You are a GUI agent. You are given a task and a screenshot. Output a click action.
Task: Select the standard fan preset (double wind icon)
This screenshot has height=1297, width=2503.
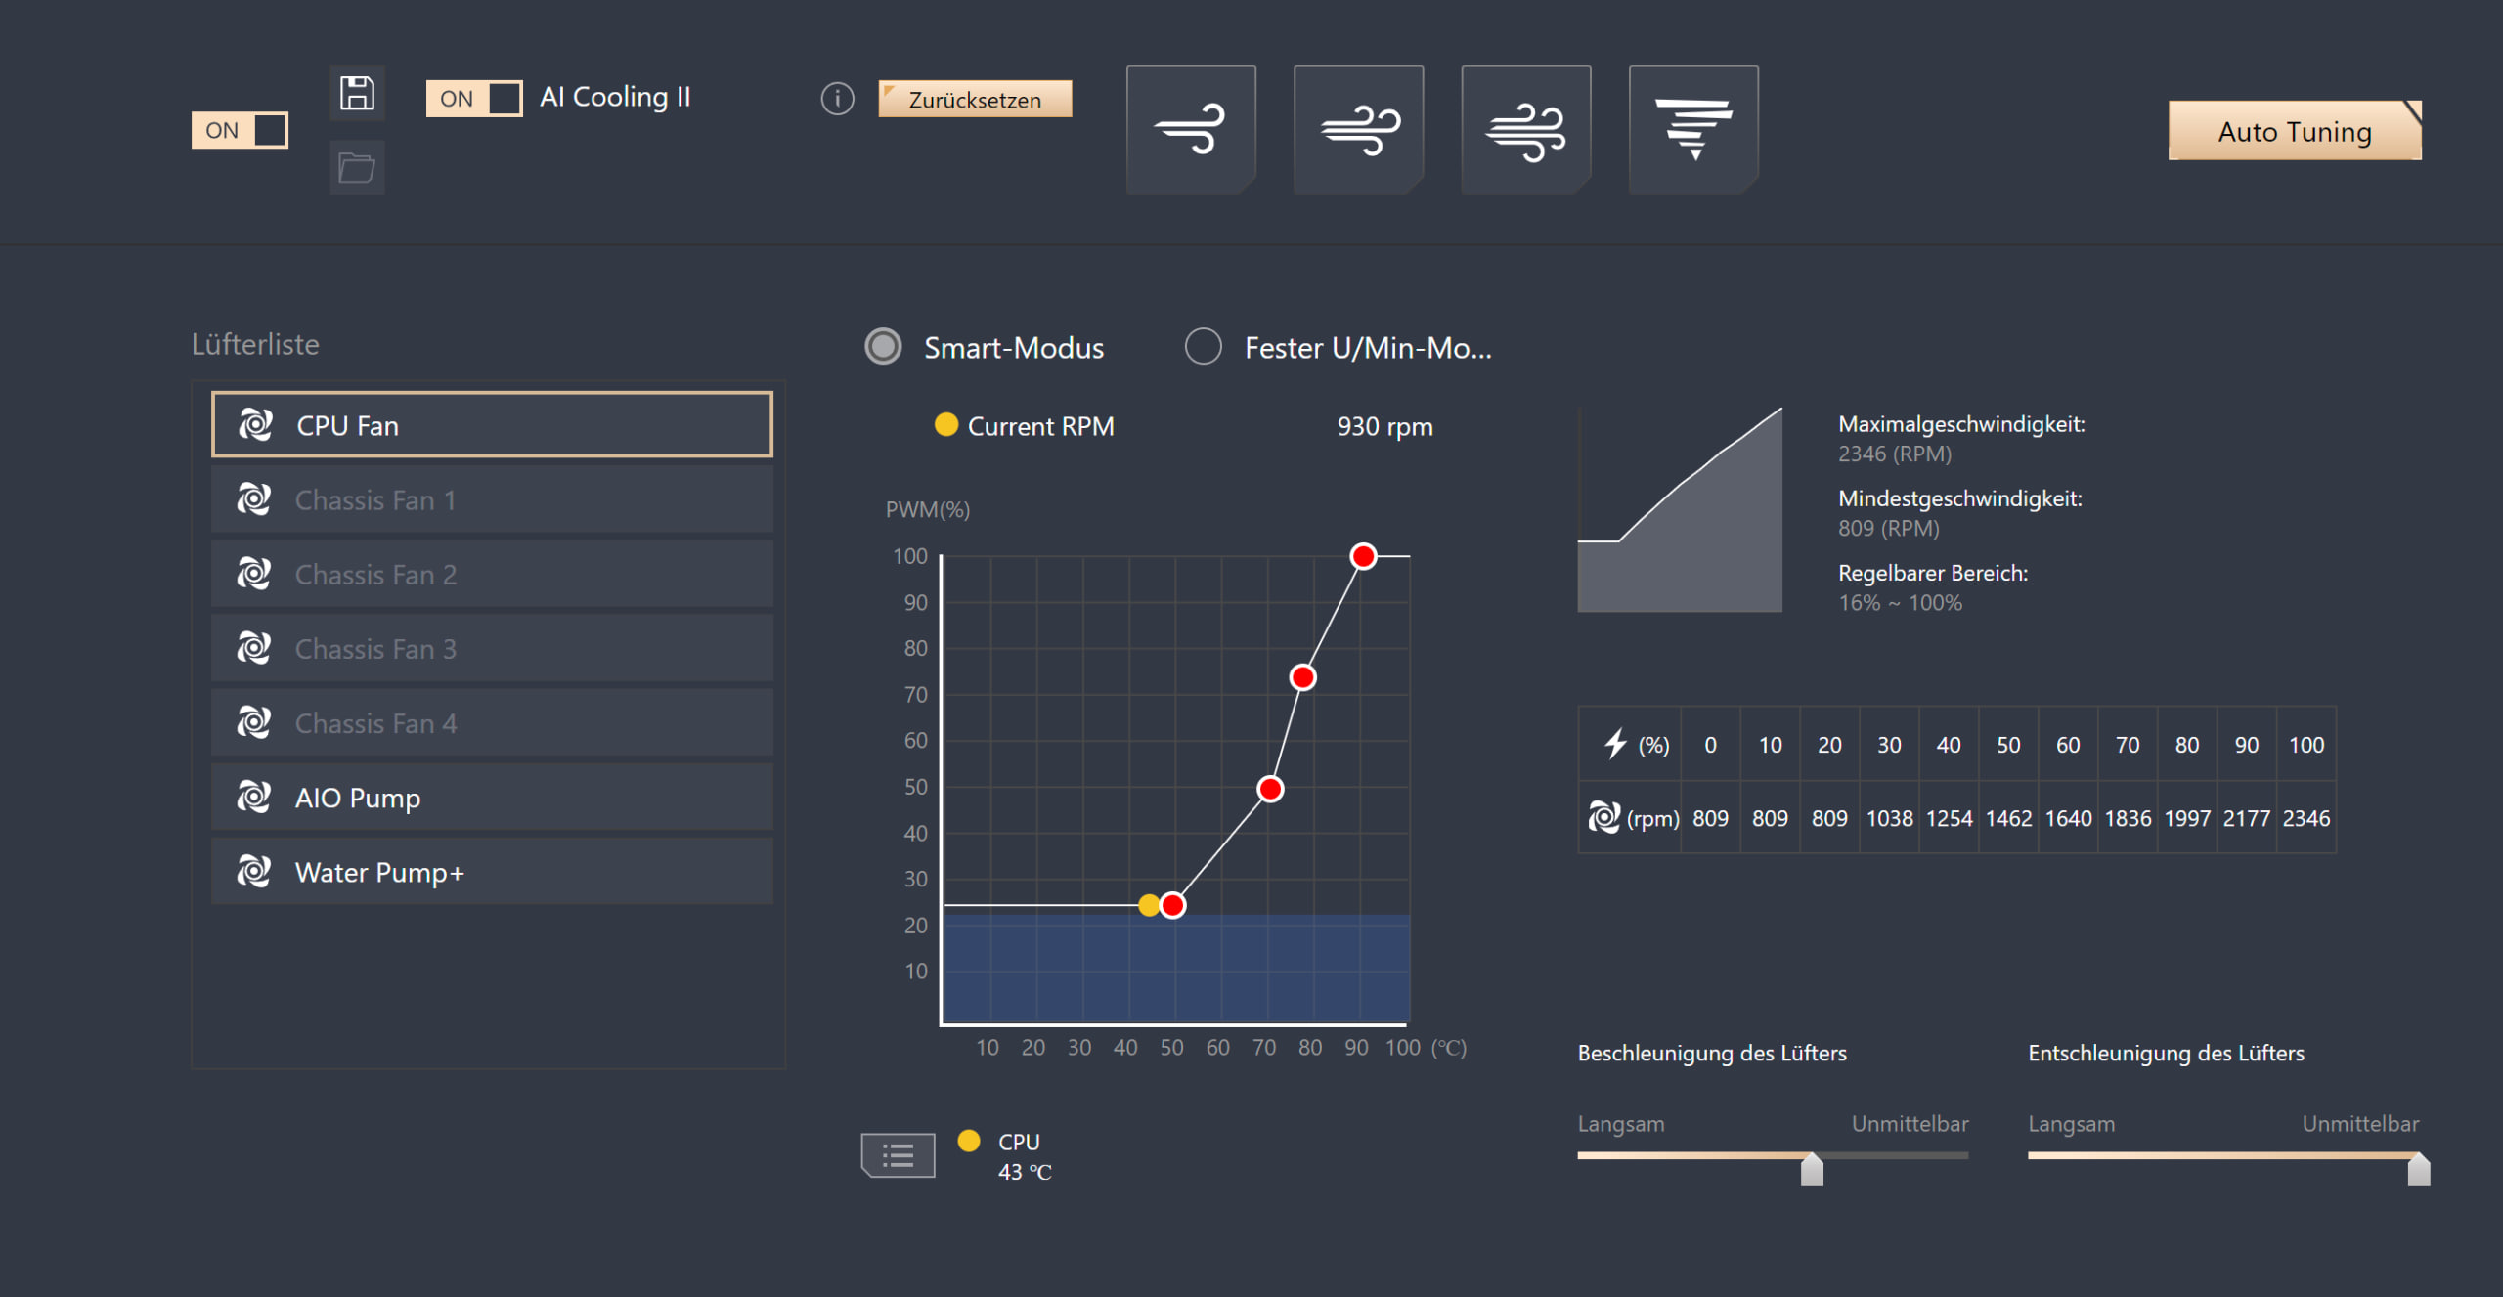1358,129
